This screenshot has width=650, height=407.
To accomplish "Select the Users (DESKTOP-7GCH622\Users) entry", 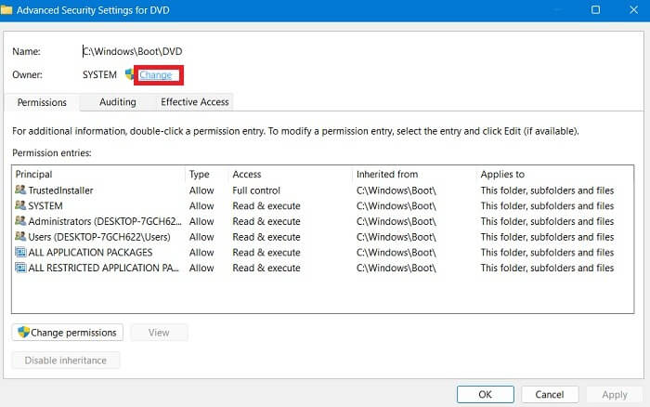I will point(322,237).
